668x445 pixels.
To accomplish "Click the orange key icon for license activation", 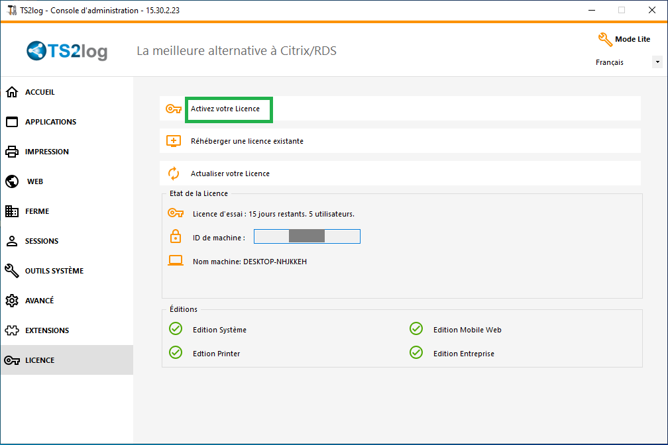I will (174, 109).
